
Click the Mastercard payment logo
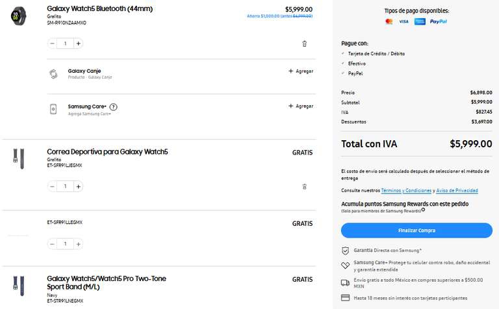[389, 21]
